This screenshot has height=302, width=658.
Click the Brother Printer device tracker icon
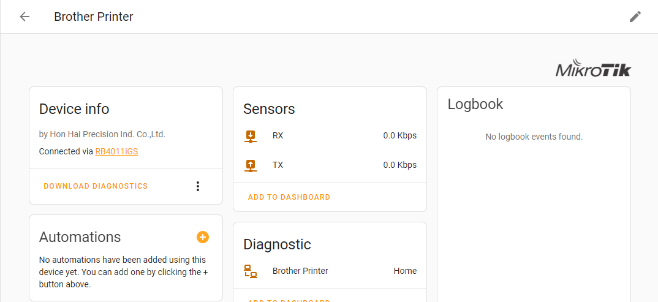point(251,271)
